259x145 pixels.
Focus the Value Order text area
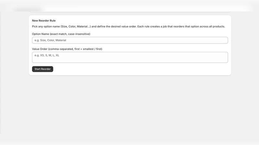point(130,57)
